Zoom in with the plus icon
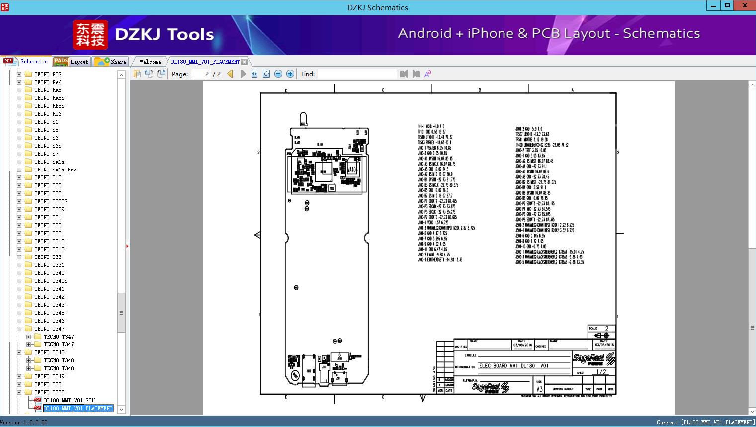The width and height of the screenshot is (756, 427). point(290,74)
